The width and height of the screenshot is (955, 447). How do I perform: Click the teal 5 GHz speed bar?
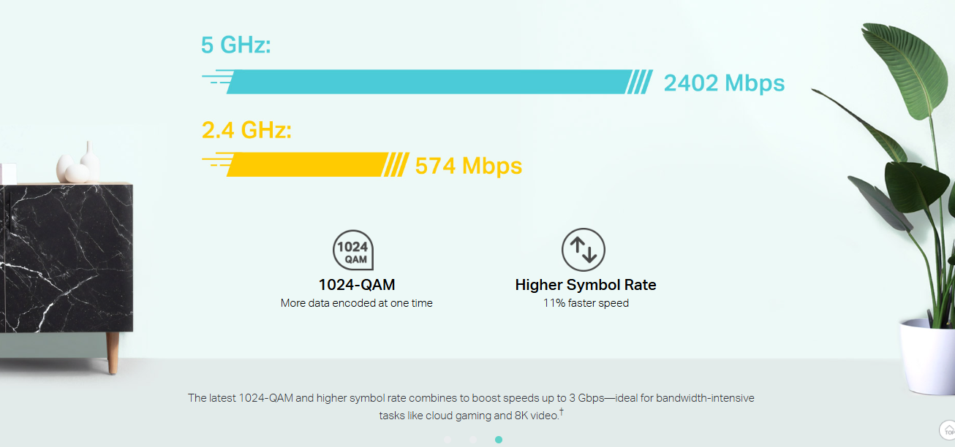click(x=428, y=82)
